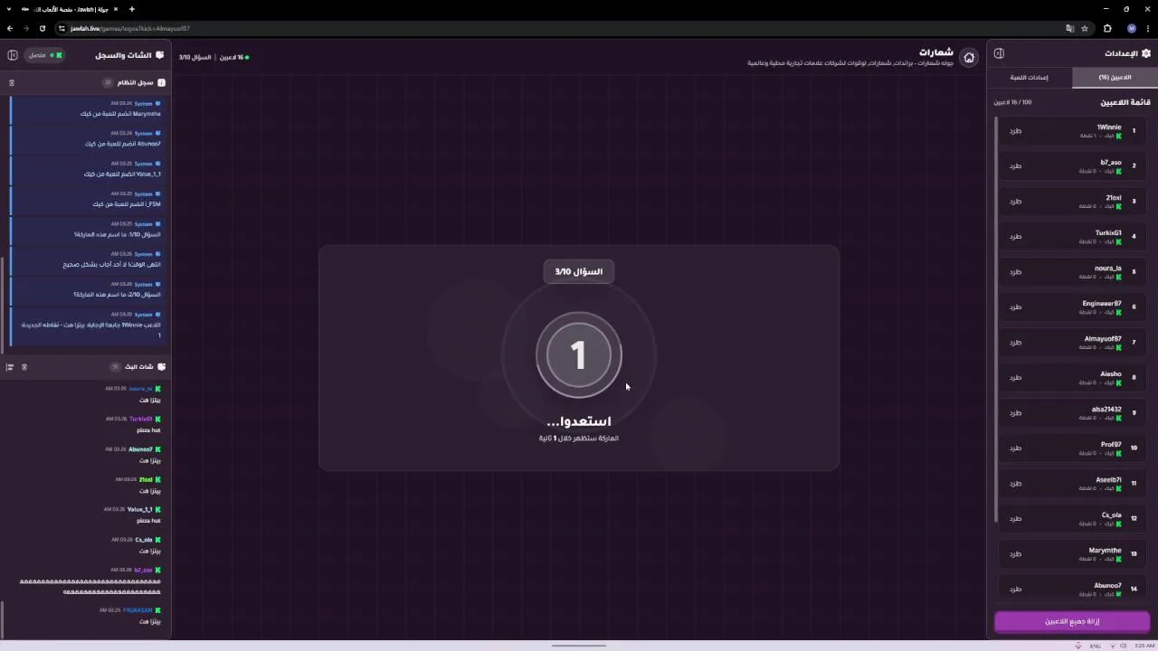Kick player 21oxi with طرد

pos(1015,202)
